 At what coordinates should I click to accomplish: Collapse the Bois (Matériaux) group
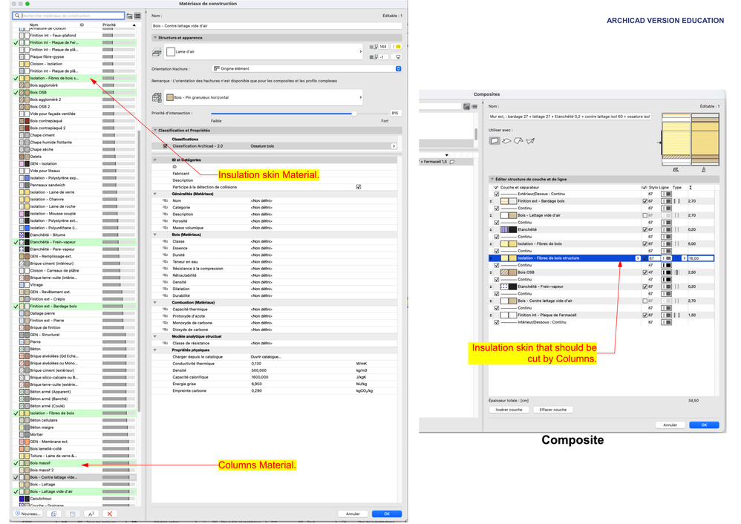[155, 235]
